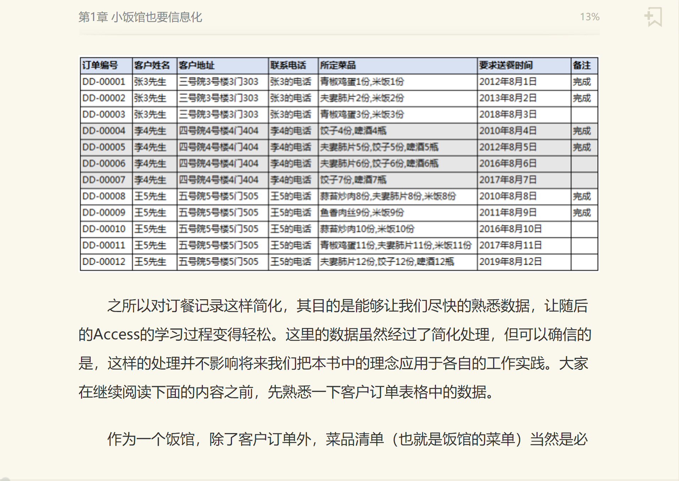Select order number DD-00008

pos(104,196)
